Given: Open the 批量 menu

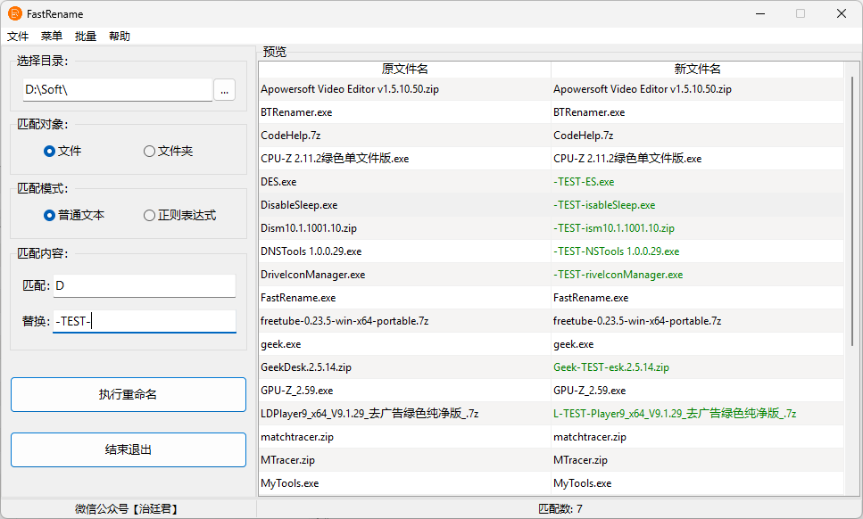Looking at the screenshot, I should click(x=86, y=37).
